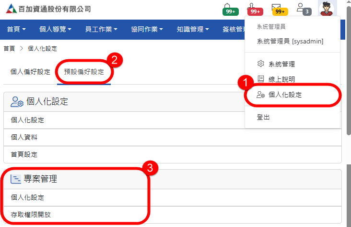The height and width of the screenshot is (227, 351).
Task: Click the person icon with badge 3
Action: click(x=301, y=8)
